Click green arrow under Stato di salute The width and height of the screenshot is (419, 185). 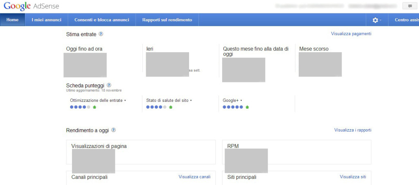(171, 107)
